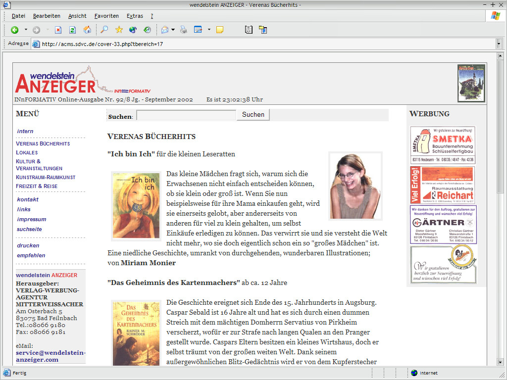Refresh the page with the reload icon

(x=72, y=30)
